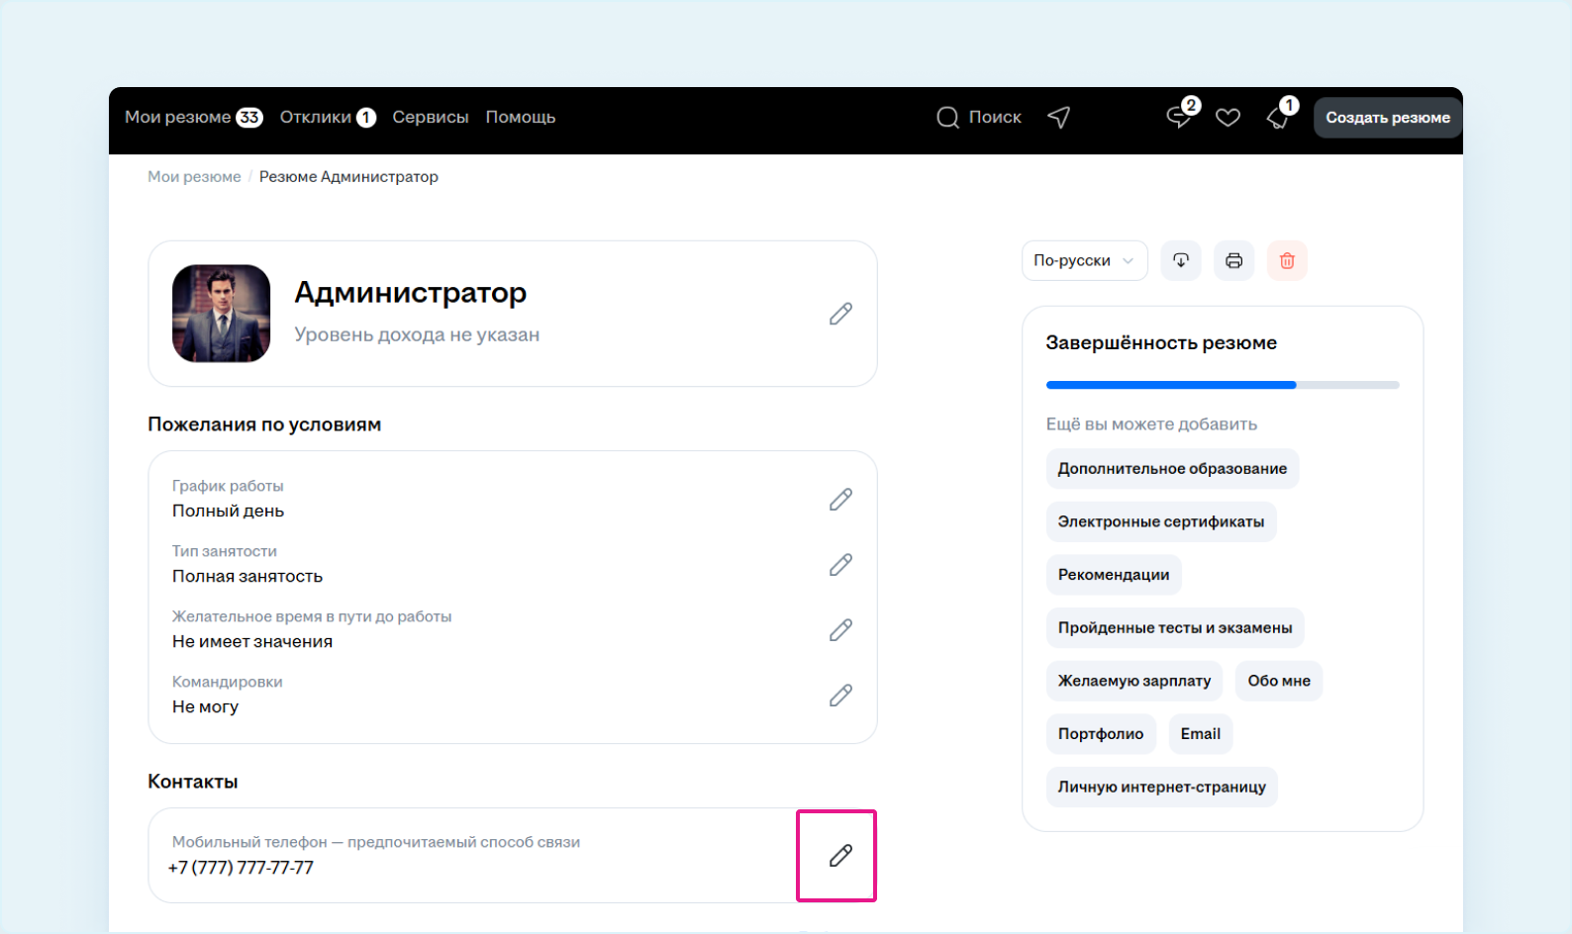Viewport: 1572px width, 934px height.
Task: Click the Полная занятость value
Action: [x=247, y=576]
